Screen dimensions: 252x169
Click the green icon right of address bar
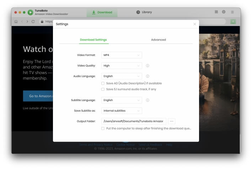click(x=233, y=22)
